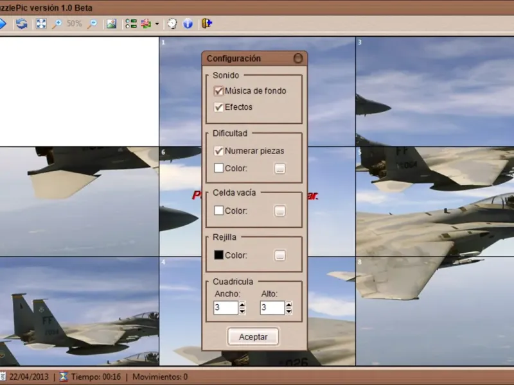This screenshot has width=514, height=385.
Task: Click puzzle piece numbered 3
Action: pos(435,92)
